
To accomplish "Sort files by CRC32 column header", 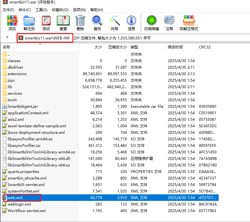I will [x=208, y=47].
